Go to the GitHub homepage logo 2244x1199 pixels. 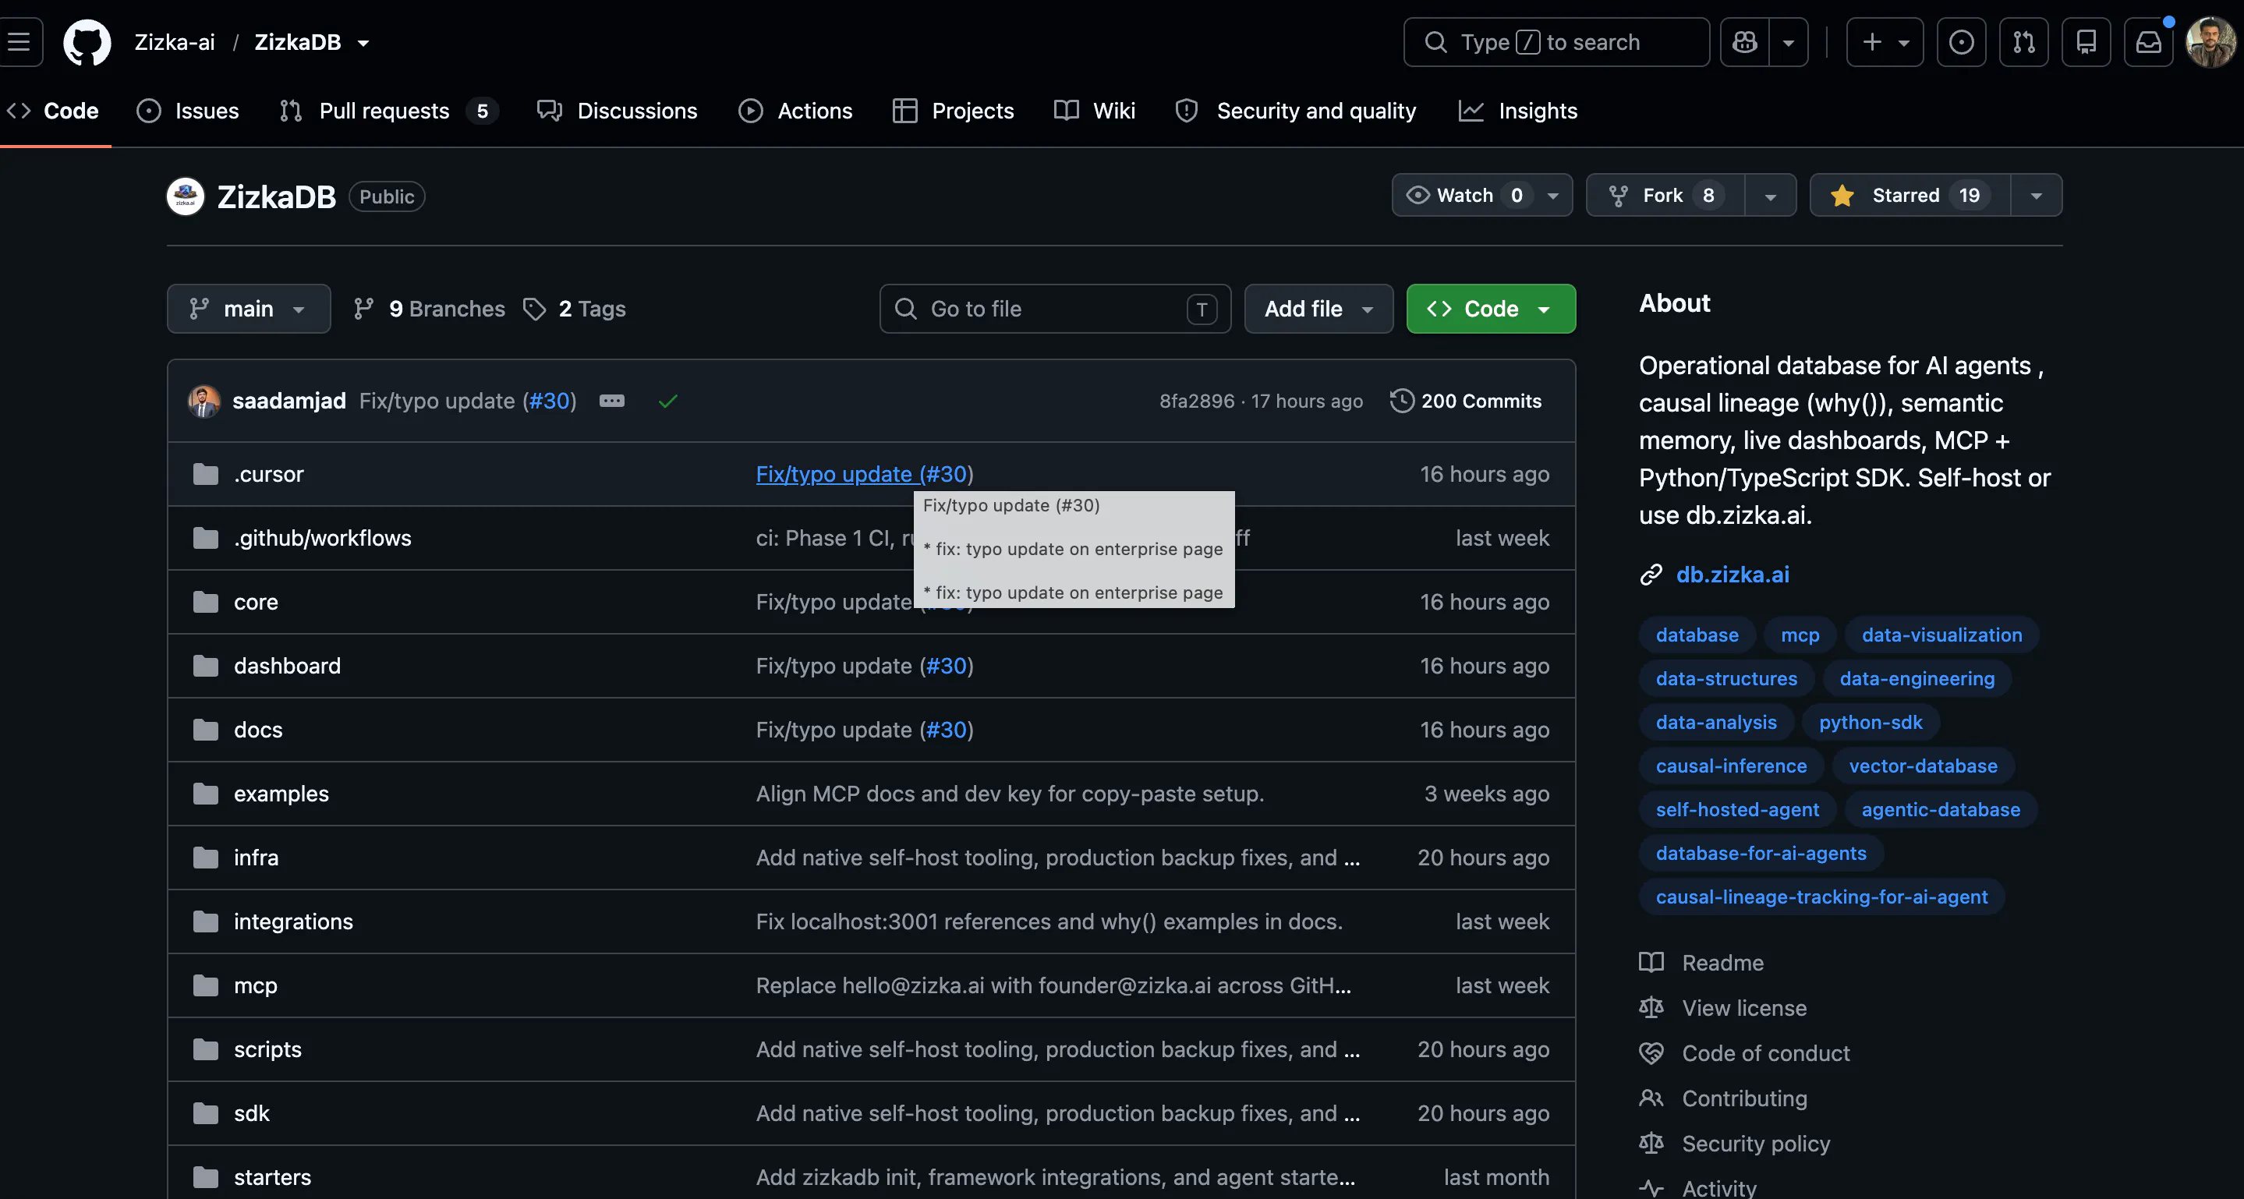pos(87,42)
